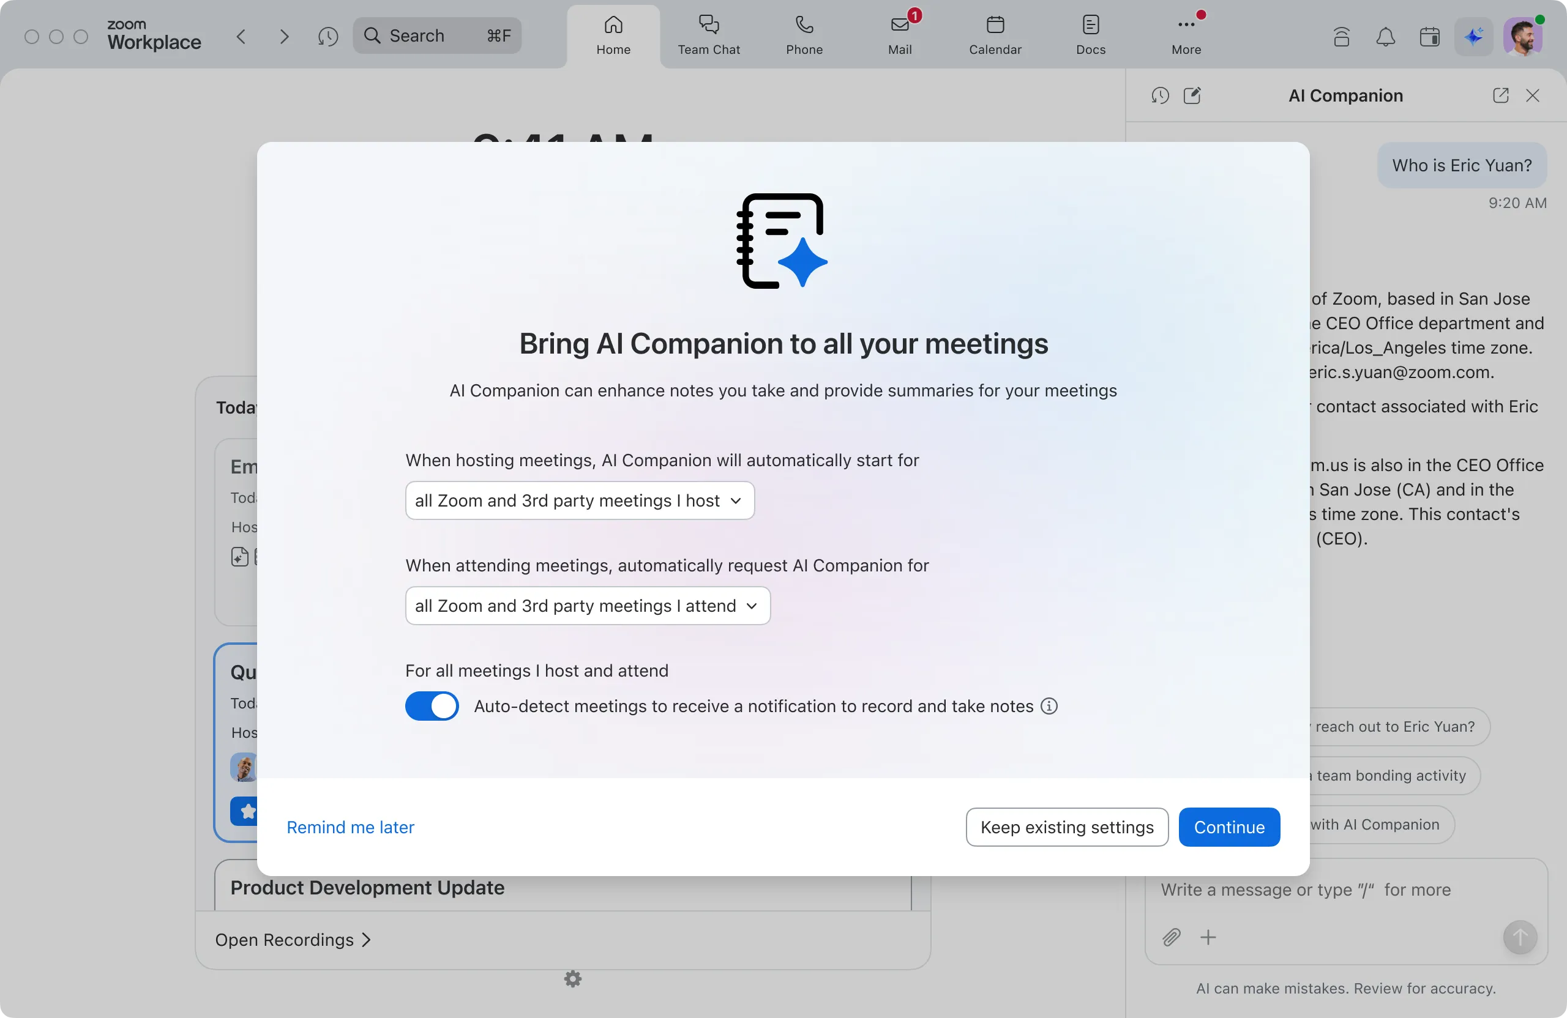Toggle auto-detect meetings switch off
The height and width of the screenshot is (1018, 1567).
[x=432, y=706]
